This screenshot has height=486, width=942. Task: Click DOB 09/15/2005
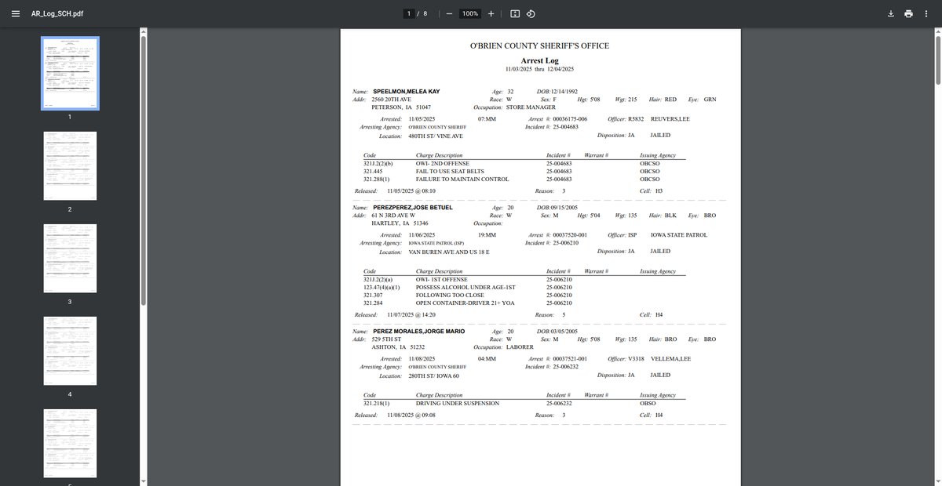click(x=564, y=207)
